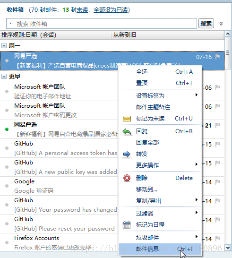The image size is (232, 258).
Task: Toggle flag on GitHub reset password email
Action: coord(217,220)
